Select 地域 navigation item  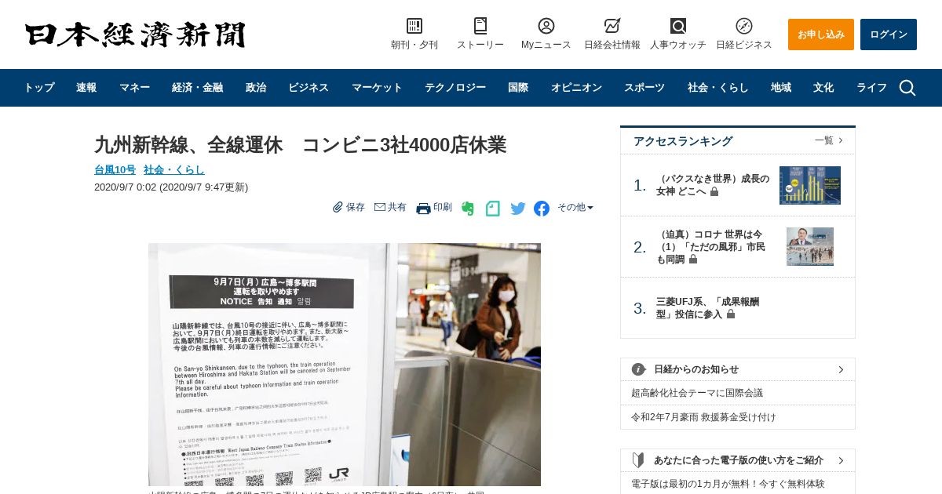point(781,88)
